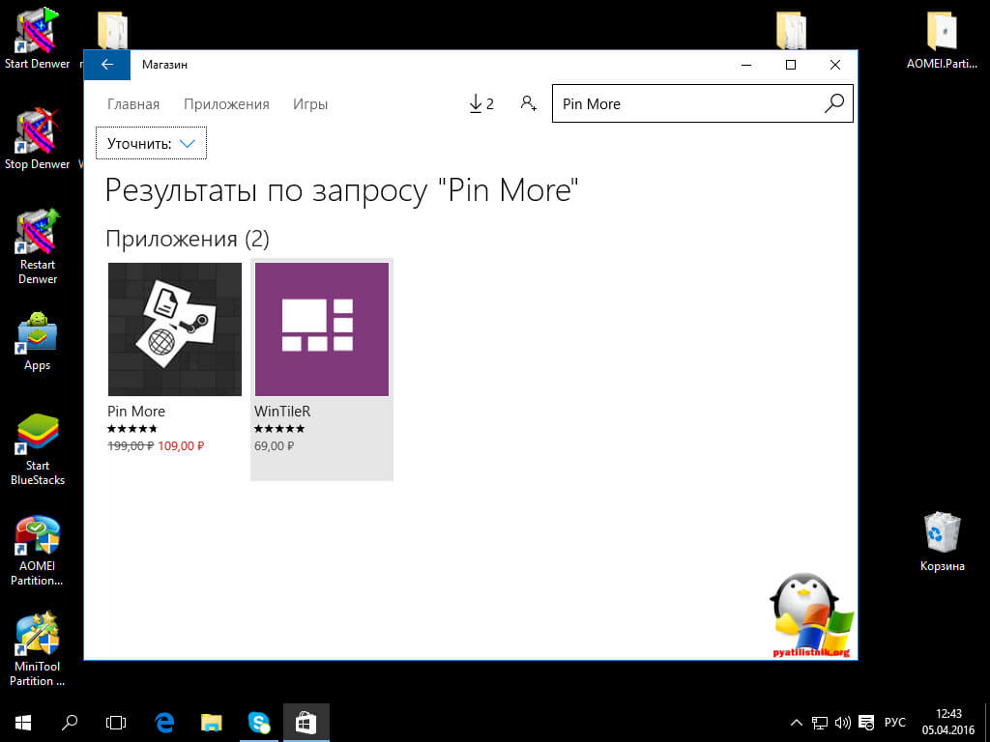Click the back arrow in the Store window

tap(107, 65)
